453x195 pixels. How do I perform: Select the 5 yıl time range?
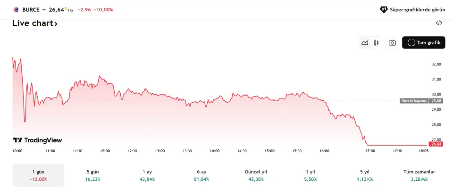click(365, 175)
